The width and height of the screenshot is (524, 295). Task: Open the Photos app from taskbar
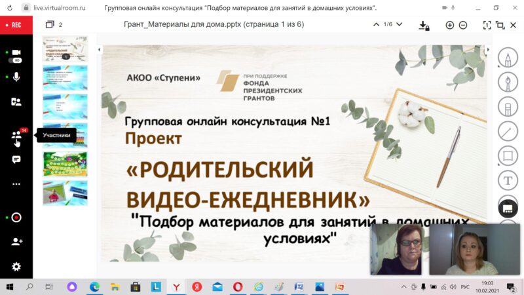(320, 286)
